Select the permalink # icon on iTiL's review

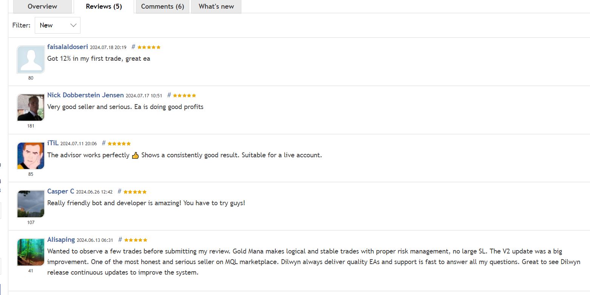(x=103, y=143)
